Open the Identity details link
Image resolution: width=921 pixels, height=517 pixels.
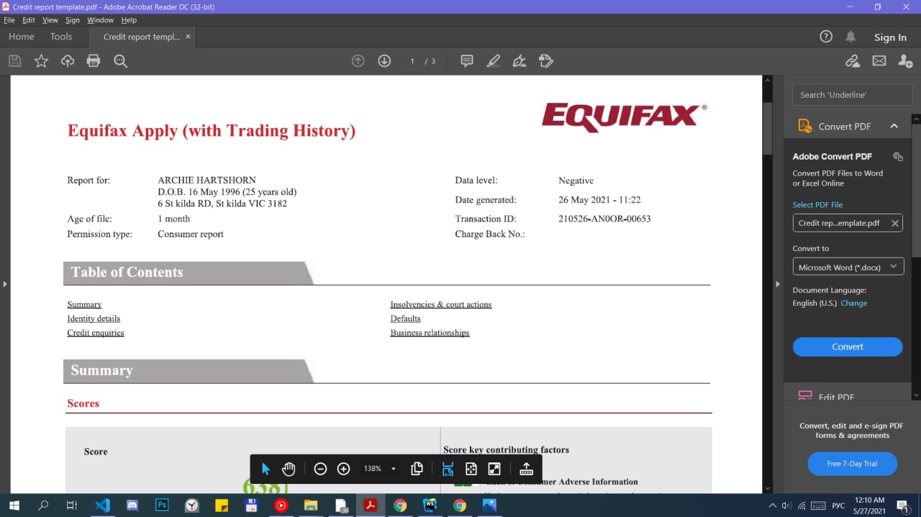(x=94, y=319)
